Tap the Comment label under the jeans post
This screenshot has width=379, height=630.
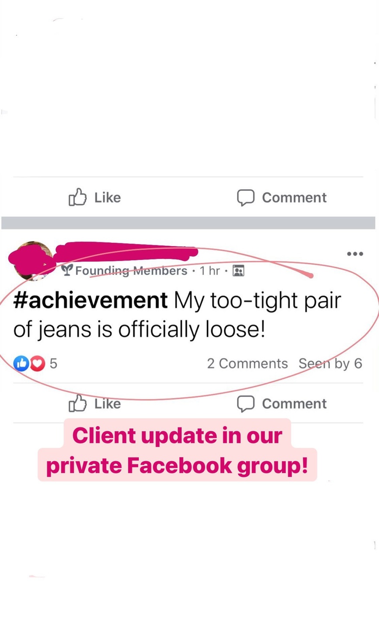(x=294, y=403)
